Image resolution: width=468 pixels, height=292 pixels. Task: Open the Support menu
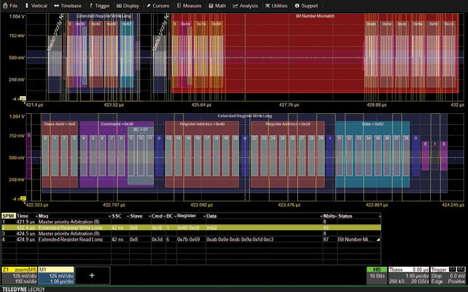click(x=306, y=6)
